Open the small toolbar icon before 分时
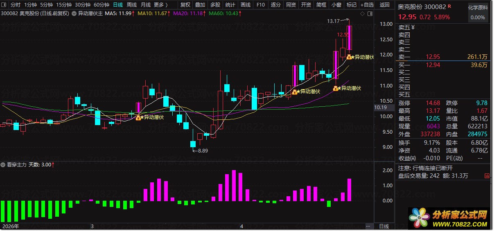494x231 pixels. [x=5, y=5]
